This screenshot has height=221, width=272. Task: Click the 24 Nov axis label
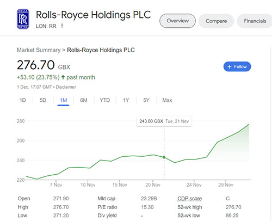tap(194, 185)
